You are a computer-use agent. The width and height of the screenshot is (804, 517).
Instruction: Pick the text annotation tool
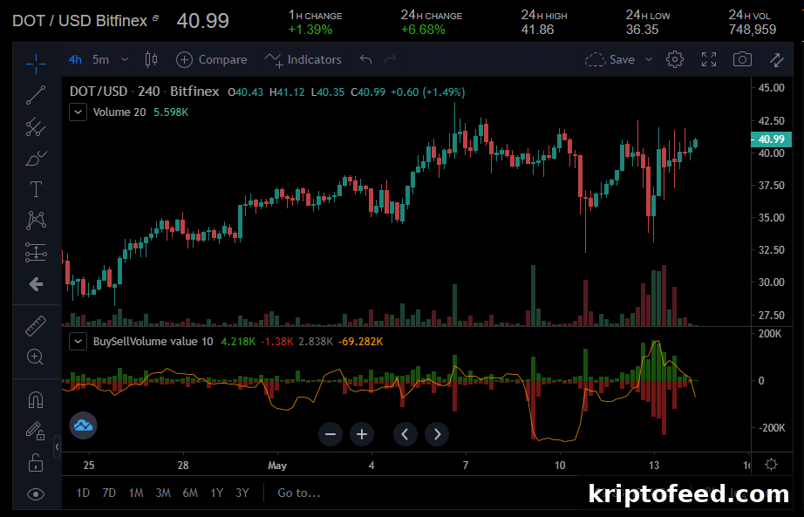click(x=36, y=189)
